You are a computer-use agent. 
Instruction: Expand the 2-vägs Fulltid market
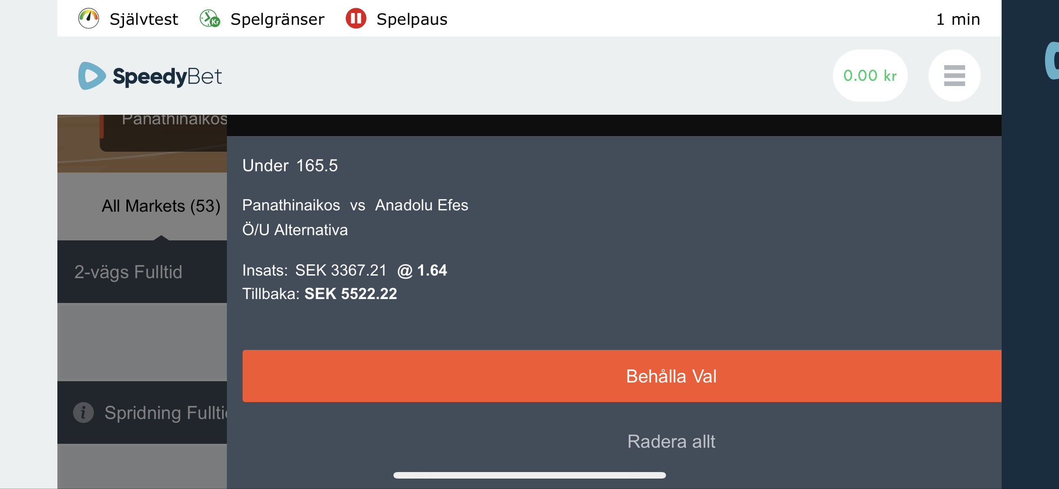click(142, 272)
